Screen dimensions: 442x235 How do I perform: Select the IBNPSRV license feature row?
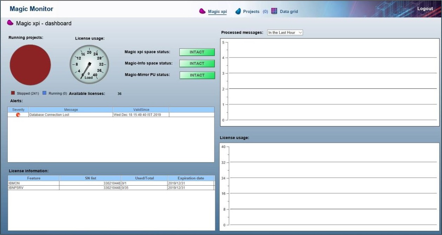[x=111, y=188]
